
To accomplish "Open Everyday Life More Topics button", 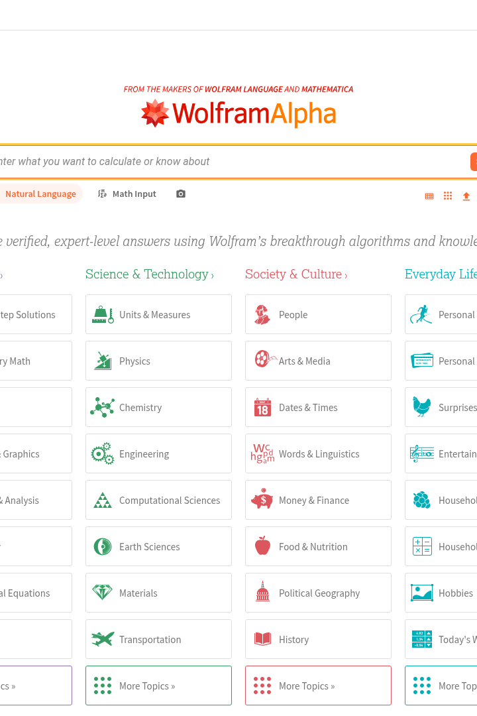I will pos(441,686).
